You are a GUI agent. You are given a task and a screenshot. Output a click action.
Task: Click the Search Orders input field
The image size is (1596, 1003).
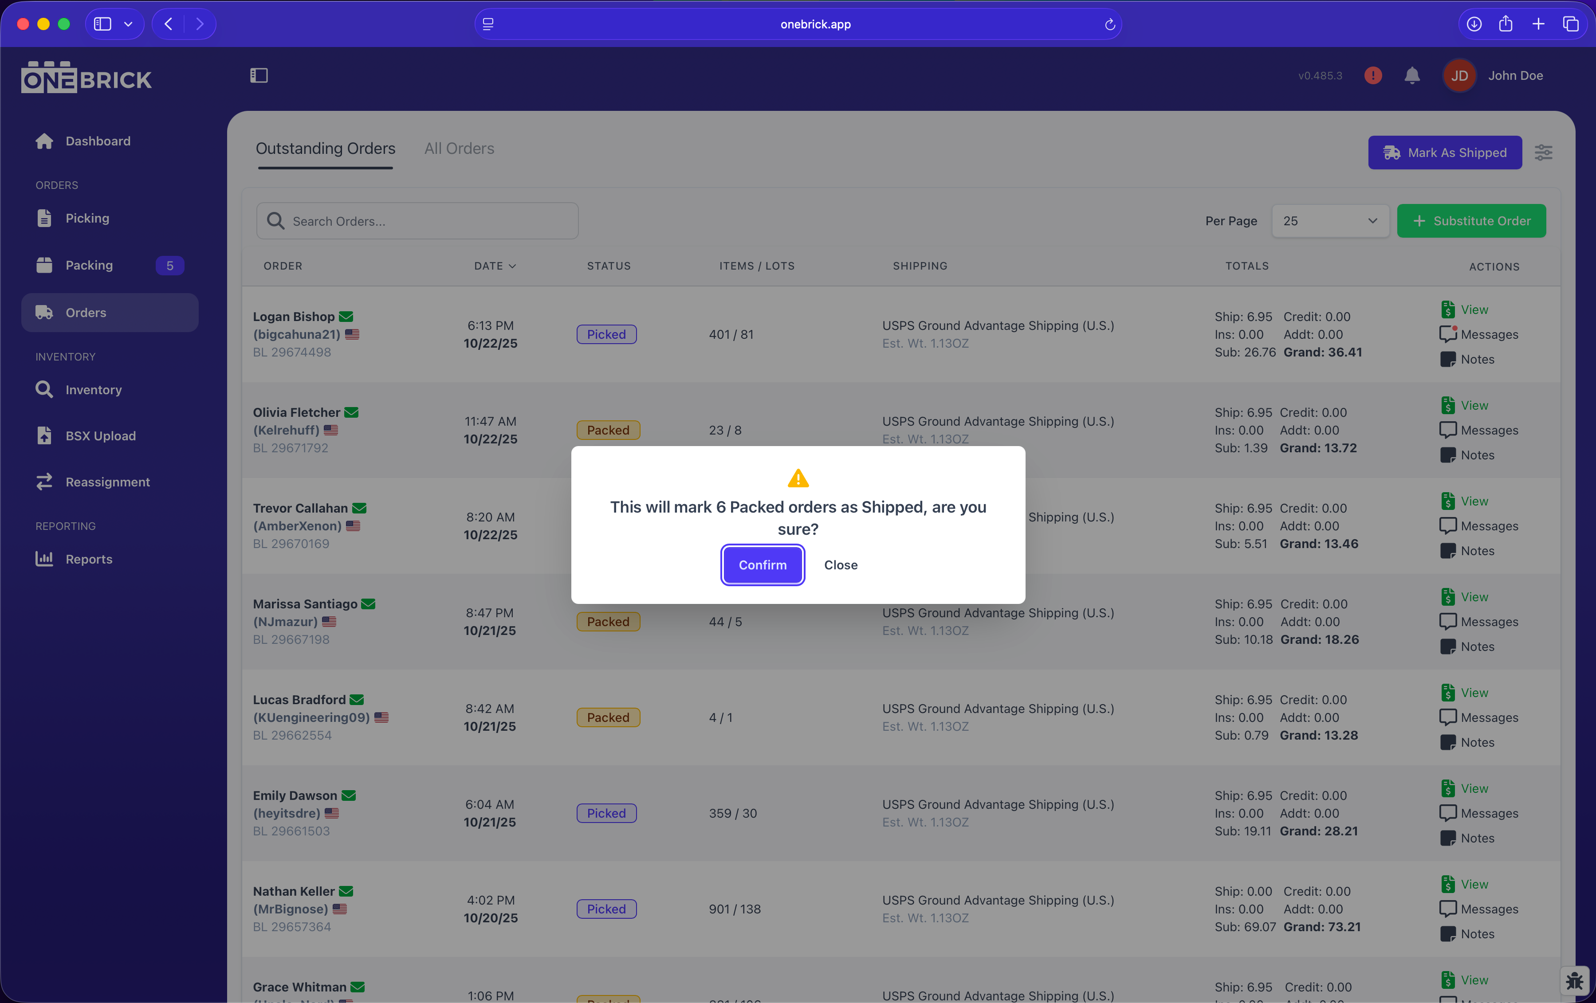click(417, 221)
